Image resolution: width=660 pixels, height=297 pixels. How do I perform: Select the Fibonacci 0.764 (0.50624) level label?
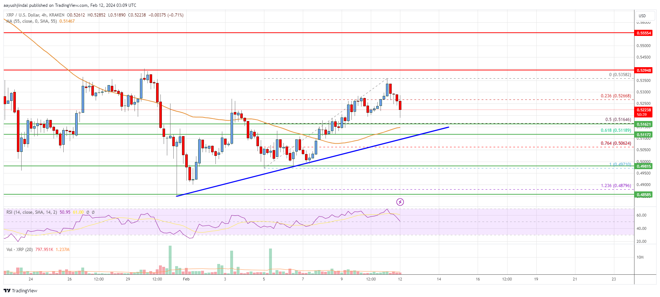(x=616, y=143)
